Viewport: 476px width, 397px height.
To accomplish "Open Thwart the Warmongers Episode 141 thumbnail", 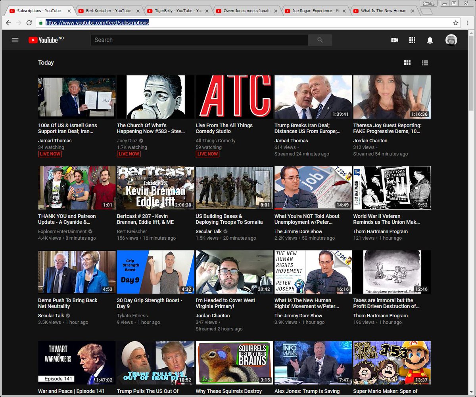I will pos(77,363).
